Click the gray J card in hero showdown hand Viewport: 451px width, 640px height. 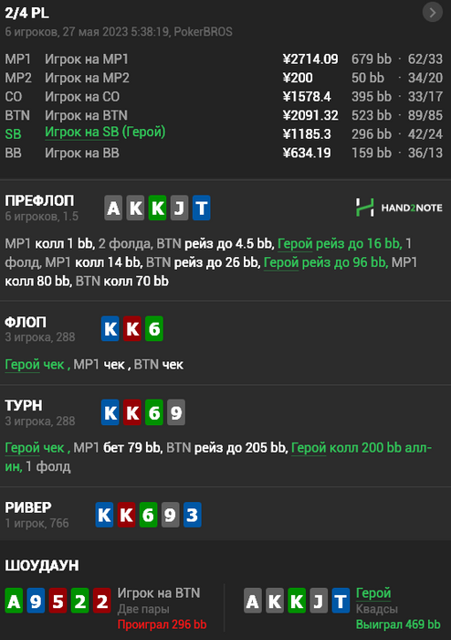coord(319,601)
